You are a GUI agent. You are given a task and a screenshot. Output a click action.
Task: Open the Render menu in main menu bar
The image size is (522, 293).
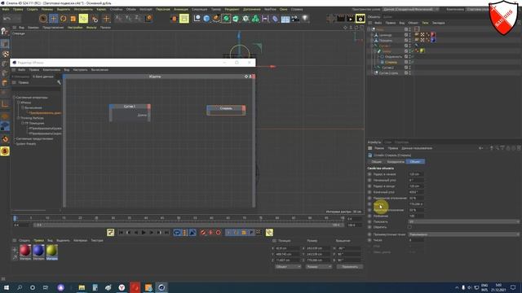[232, 9]
